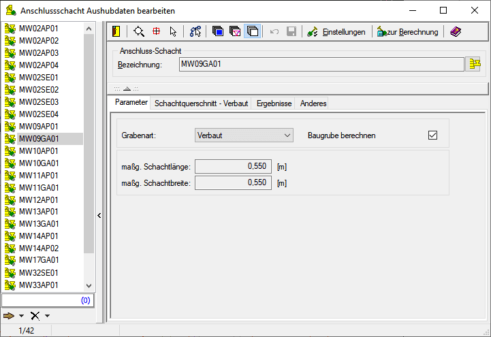Viewport: 491px width, 337px height.
Task: Expand the dropdown arrow beside X icon
Action: 48,316
